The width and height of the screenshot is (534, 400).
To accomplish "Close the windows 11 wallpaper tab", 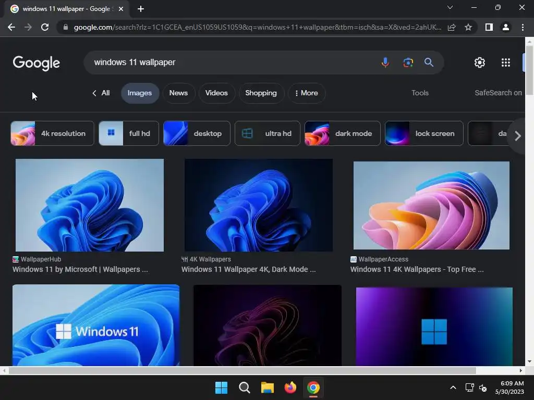I will coord(121,9).
